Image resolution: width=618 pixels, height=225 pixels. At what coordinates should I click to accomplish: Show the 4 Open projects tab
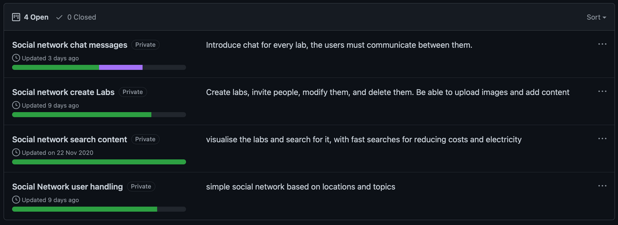pos(30,17)
